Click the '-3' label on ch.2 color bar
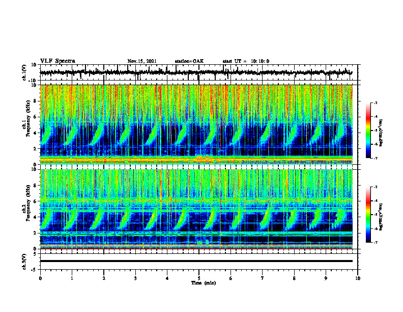The image size is (403, 312). (375, 187)
